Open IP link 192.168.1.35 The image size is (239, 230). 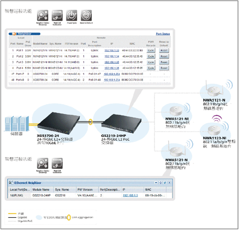pyautogui.click(x=112, y=62)
